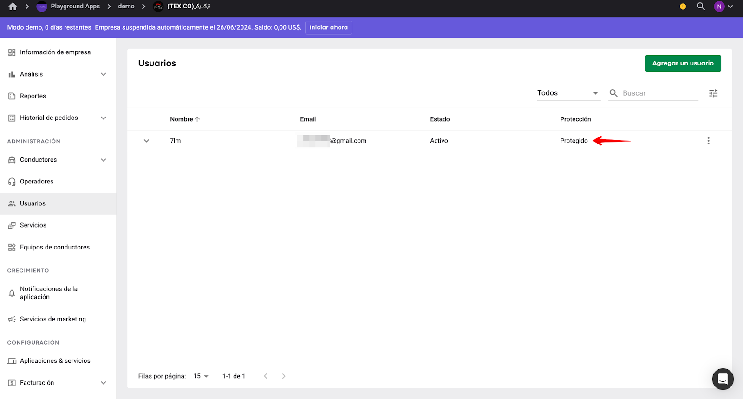The height and width of the screenshot is (399, 743).
Task: Click the (TEXICO) breadcrumb text
Action: point(189,7)
